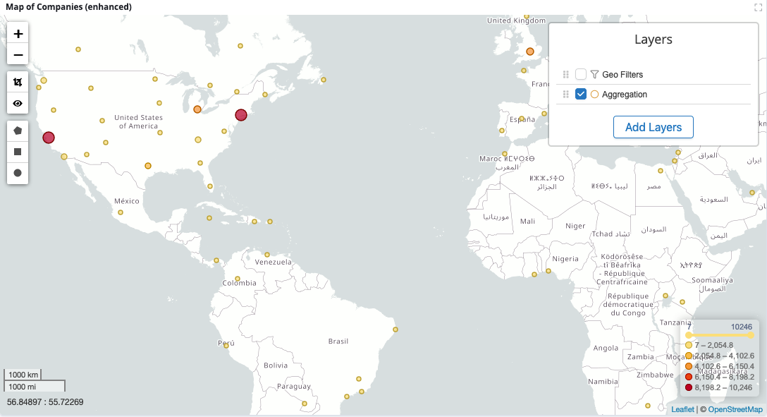This screenshot has height=417, width=767.
Task: Select the draw circle tool
Action: tap(18, 173)
